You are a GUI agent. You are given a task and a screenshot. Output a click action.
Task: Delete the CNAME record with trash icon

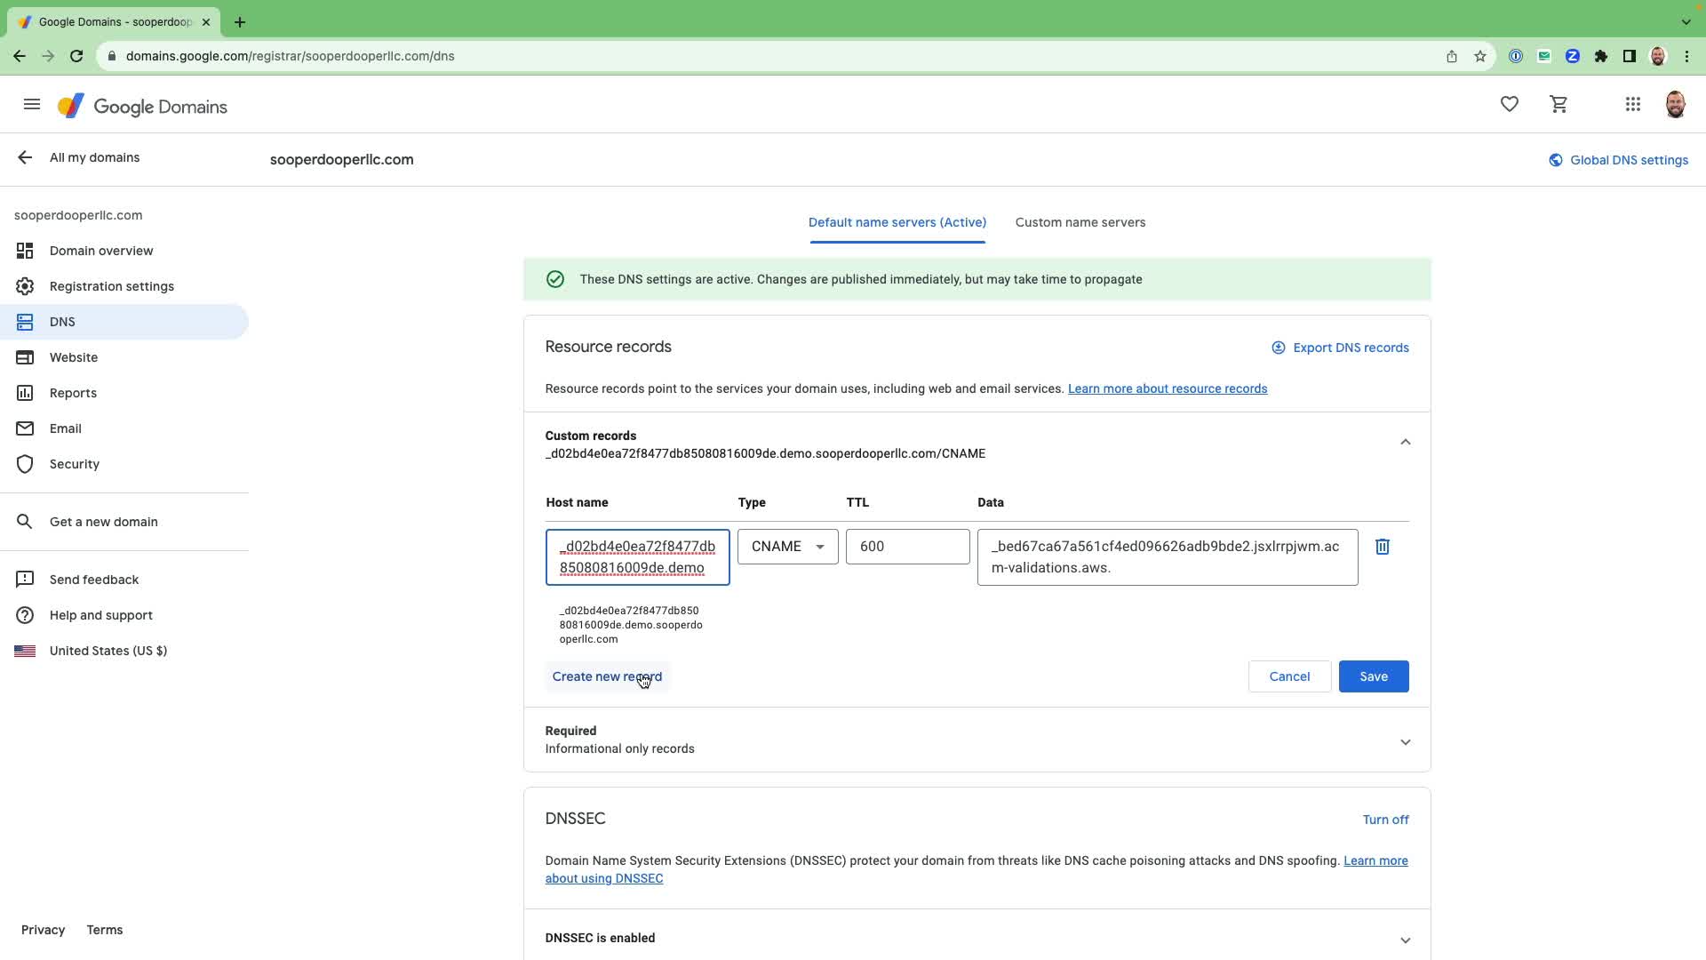click(1382, 547)
